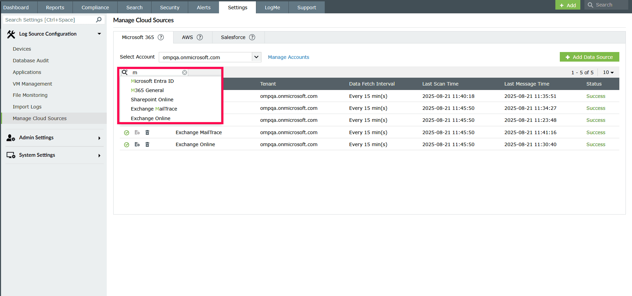Click the 1 - 5 of 5 pagination text
The width and height of the screenshot is (632, 296).
tap(582, 73)
